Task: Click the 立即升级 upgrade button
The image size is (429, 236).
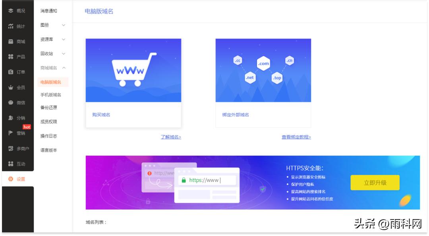Action: [375, 183]
